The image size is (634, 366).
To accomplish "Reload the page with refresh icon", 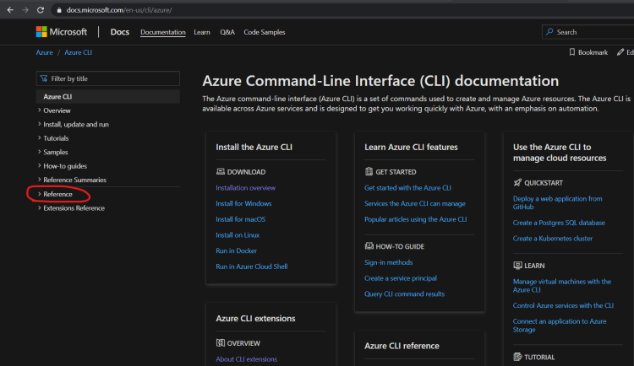I will [x=39, y=10].
